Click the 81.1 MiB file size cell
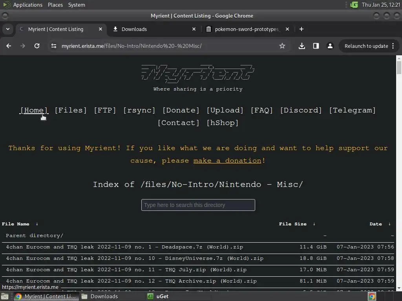 tap(313, 281)
